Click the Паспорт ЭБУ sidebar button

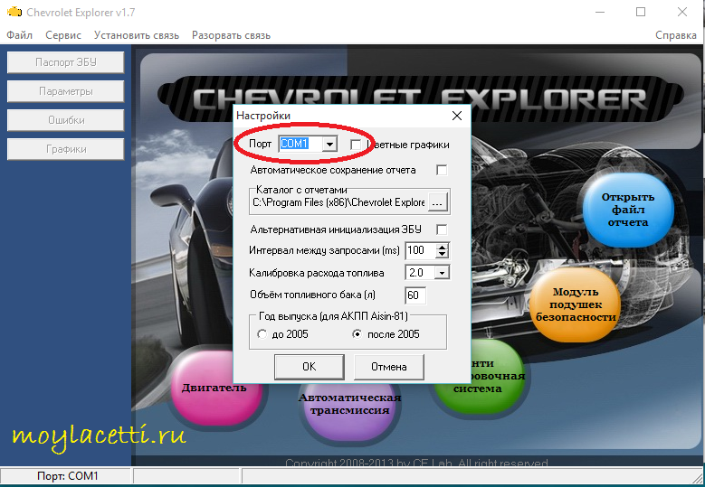[66, 62]
